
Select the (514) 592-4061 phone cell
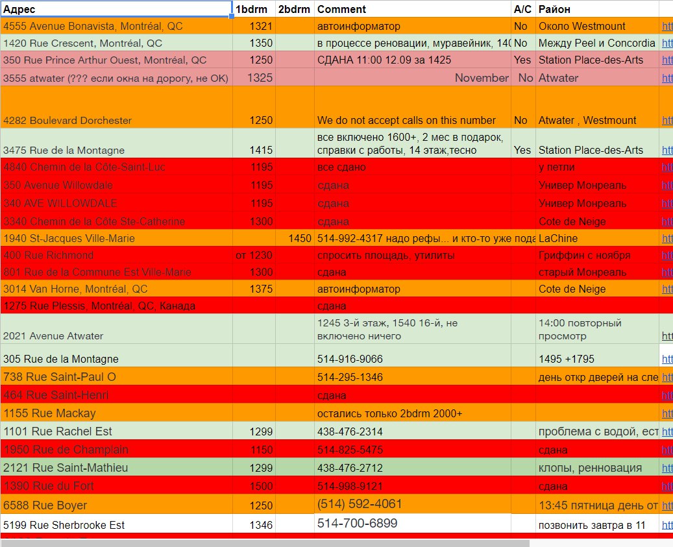413,504
